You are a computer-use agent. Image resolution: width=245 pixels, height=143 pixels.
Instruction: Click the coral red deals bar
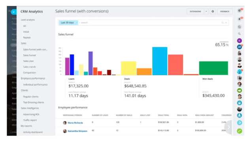[175, 65]
